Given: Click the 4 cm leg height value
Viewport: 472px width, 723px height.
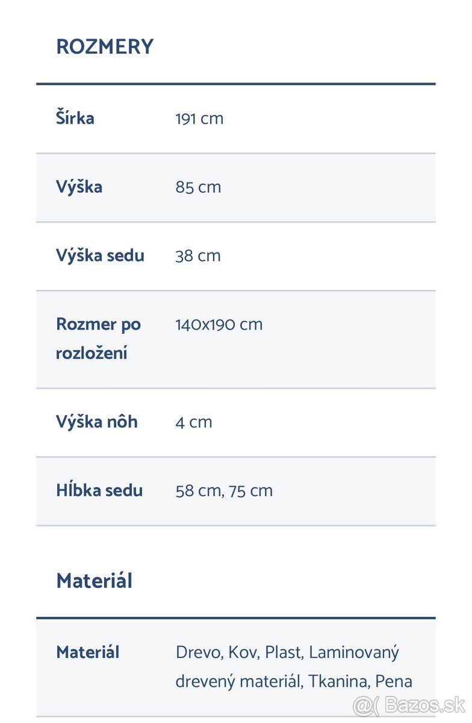Looking at the screenshot, I should pos(194,422).
